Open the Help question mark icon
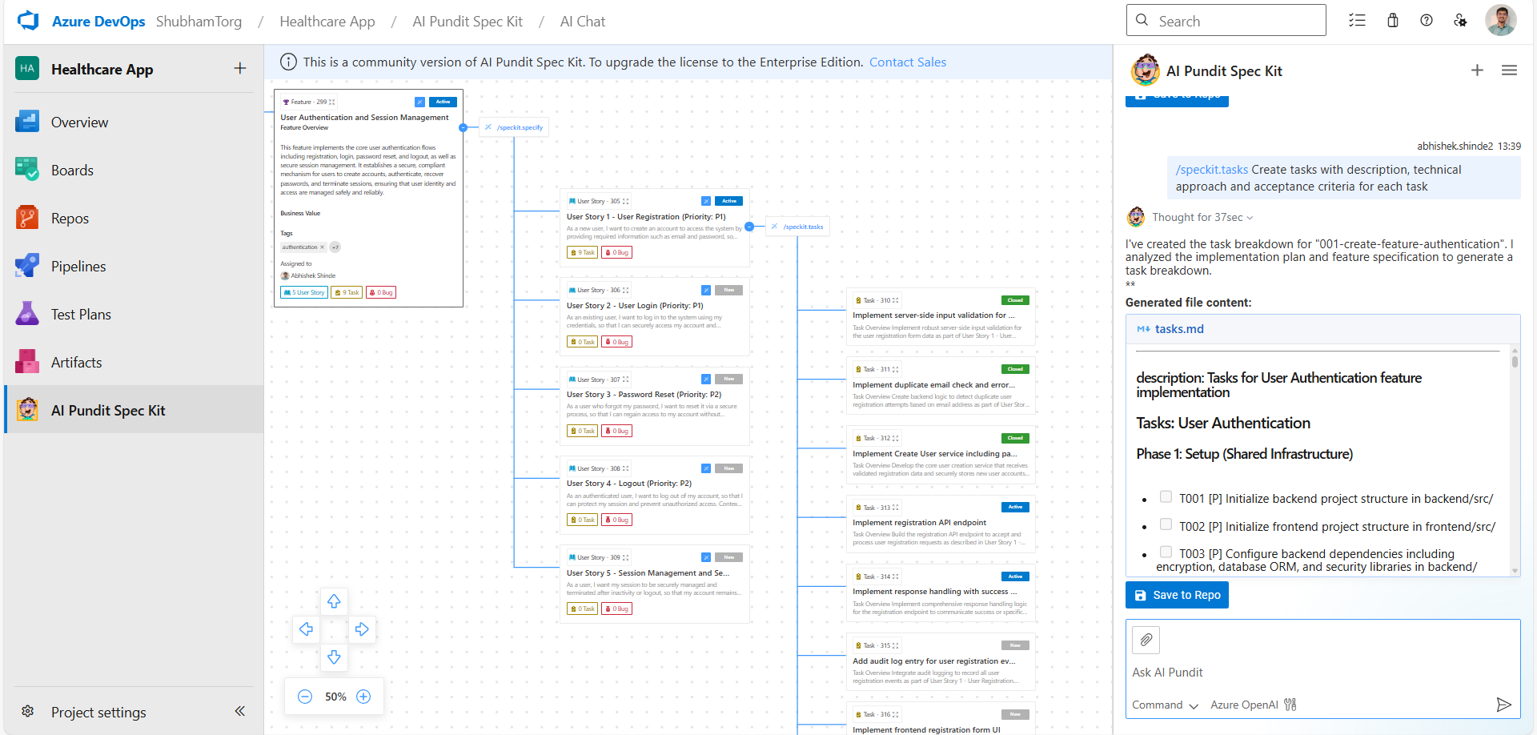This screenshot has height=735, width=1537. point(1427,20)
